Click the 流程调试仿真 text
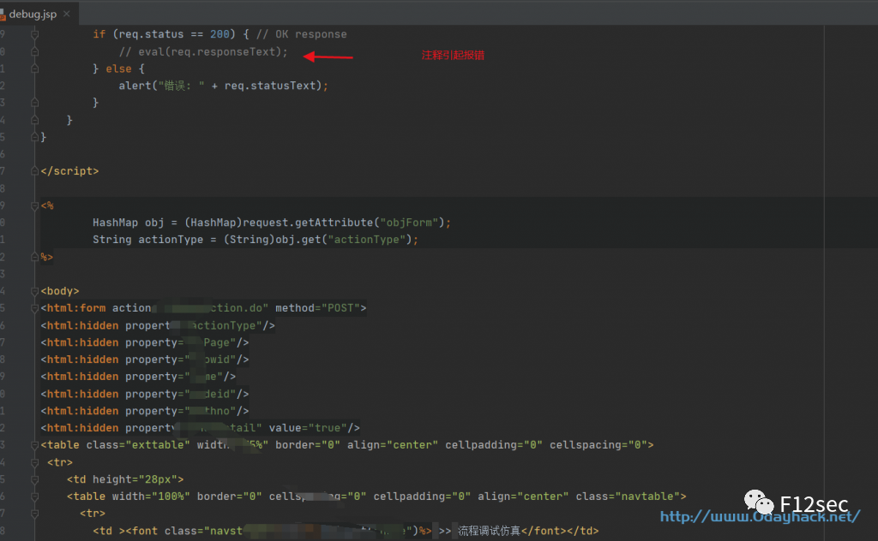 click(489, 531)
